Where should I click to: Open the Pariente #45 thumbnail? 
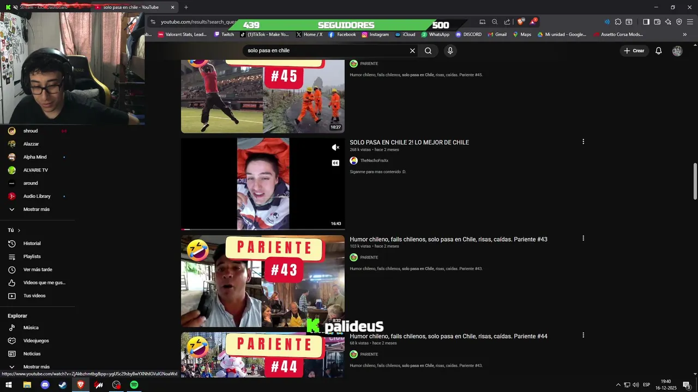[263, 96]
